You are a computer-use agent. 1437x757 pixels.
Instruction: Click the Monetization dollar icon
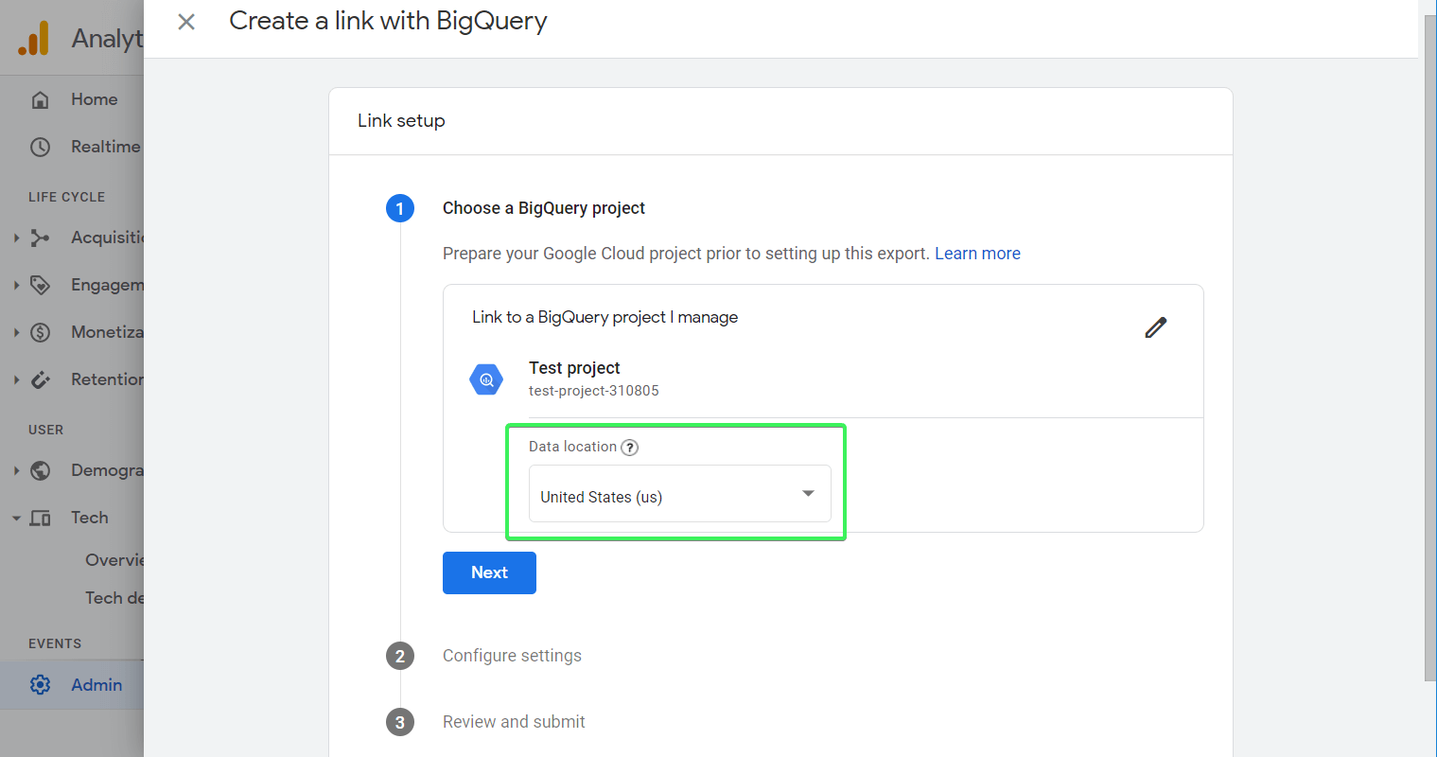point(40,332)
